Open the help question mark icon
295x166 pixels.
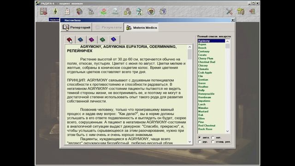coord(241,12)
